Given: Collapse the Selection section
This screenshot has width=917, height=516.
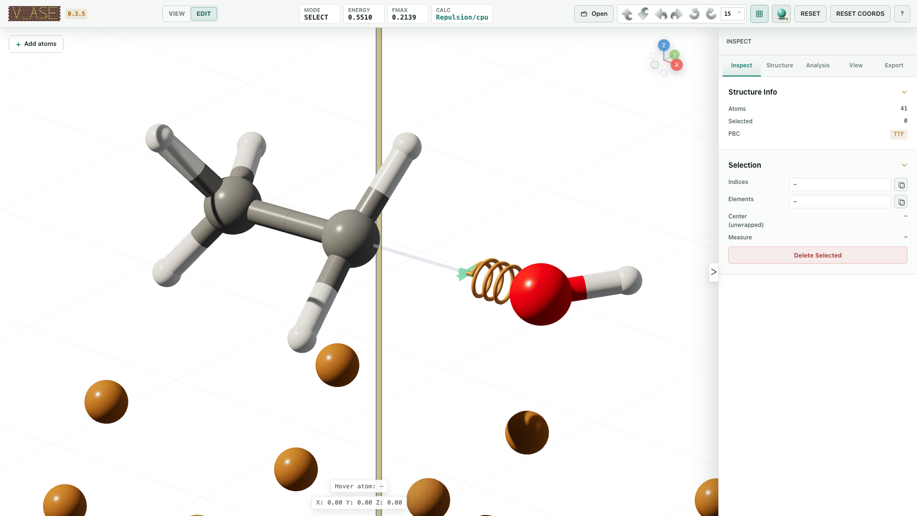Looking at the screenshot, I should pyautogui.click(x=904, y=165).
